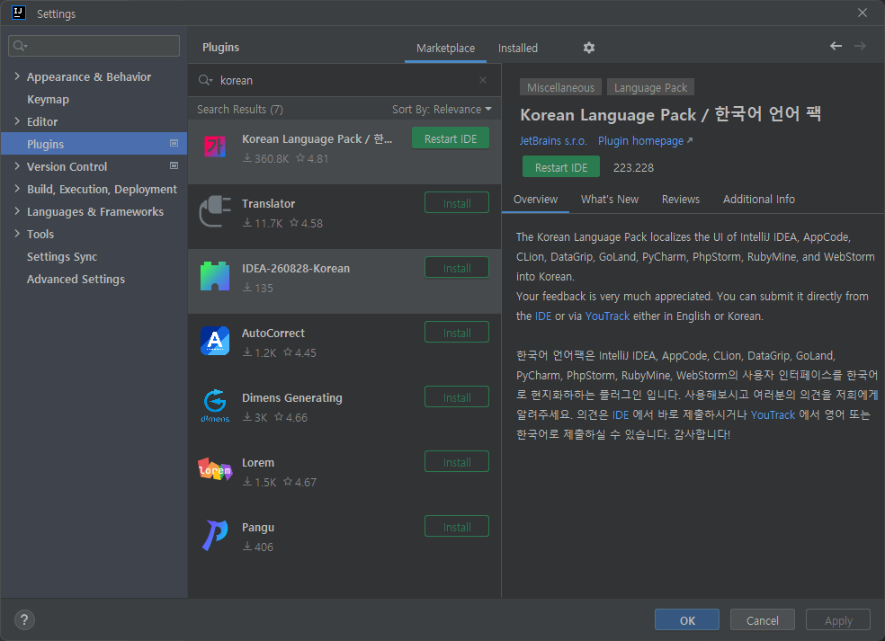The width and height of the screenshot is (885, 641).
Task: Open the Plugin homepage link
Action: pos(645,140)
